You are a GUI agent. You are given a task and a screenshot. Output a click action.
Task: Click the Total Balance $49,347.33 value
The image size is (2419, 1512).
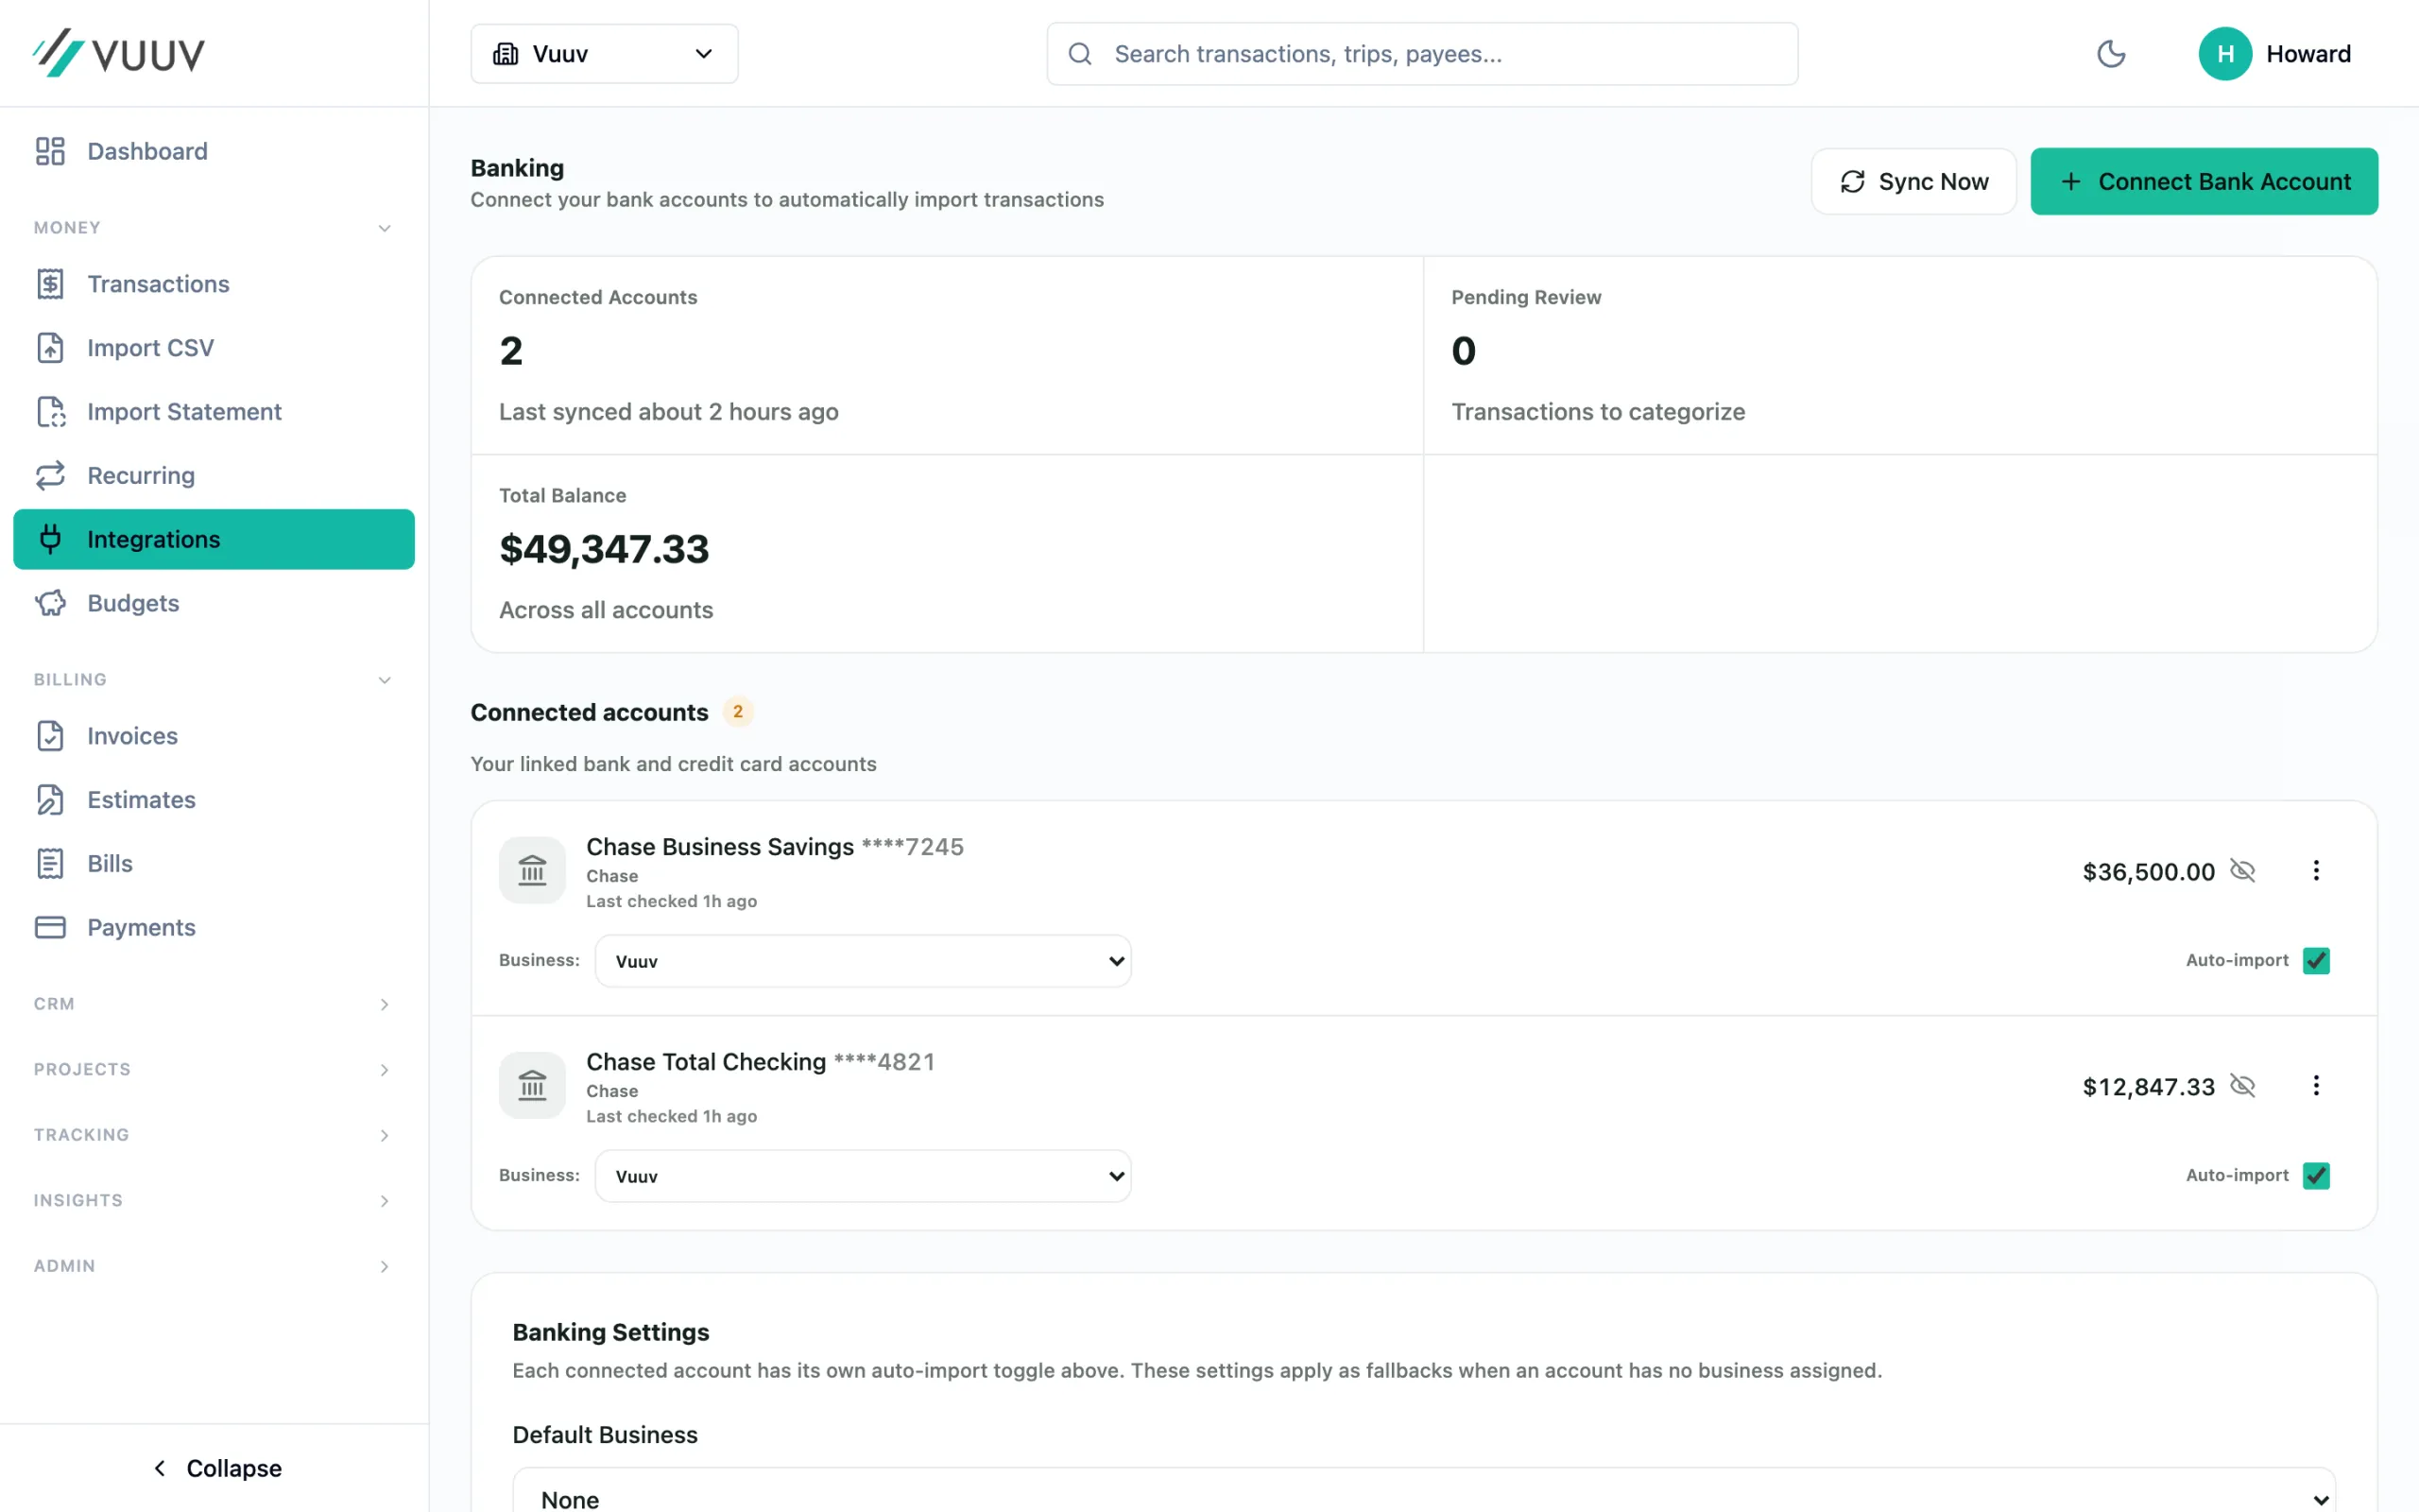pos(604,549)
